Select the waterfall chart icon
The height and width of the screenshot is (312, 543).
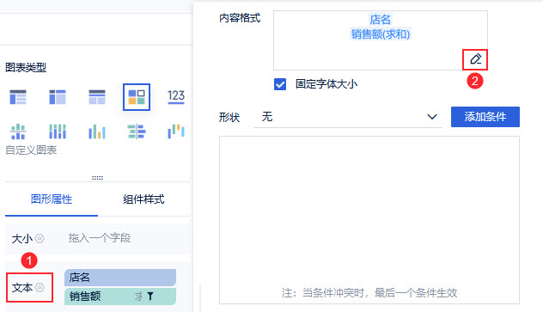(176, 132)
